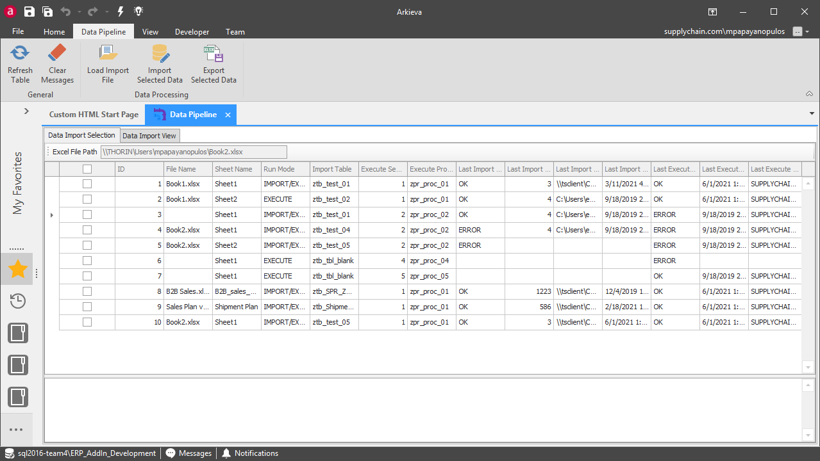
Task: Click the Save All icon
Action: coord(47,12)
